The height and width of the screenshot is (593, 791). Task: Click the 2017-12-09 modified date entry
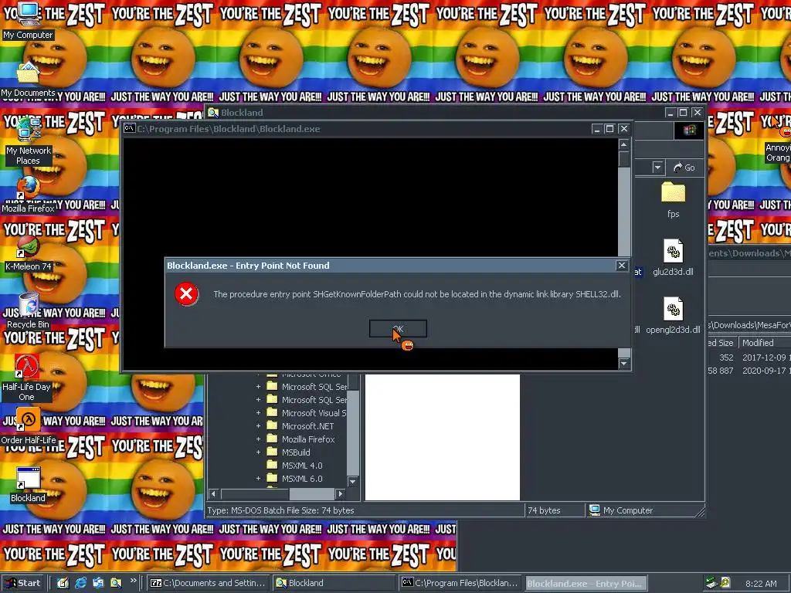(766, 357)
